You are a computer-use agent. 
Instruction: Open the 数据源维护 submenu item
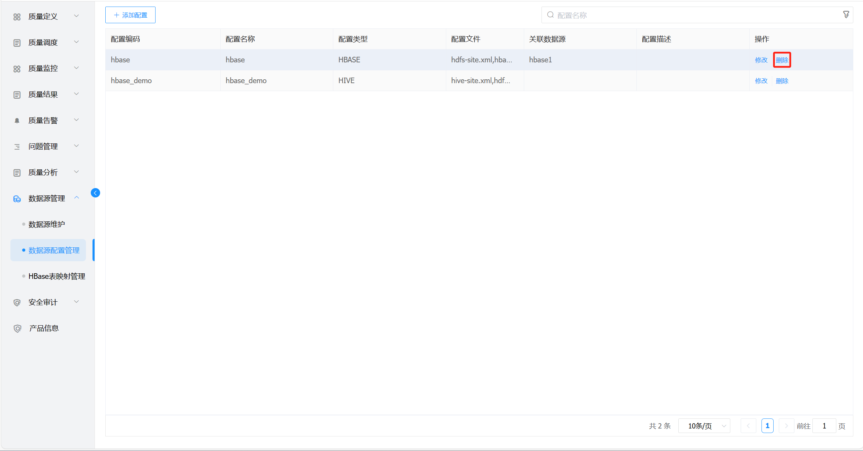[47, 224]
